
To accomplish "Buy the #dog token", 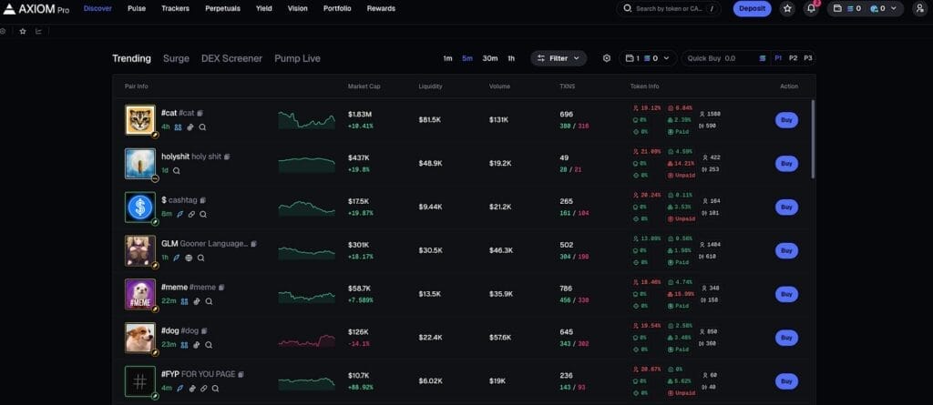I will click(786, 338).
